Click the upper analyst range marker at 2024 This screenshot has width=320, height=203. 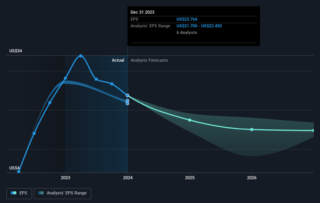coord(127,101)
